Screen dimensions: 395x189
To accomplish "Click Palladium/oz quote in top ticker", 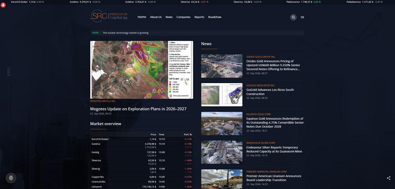I will (x=364, y=2).
